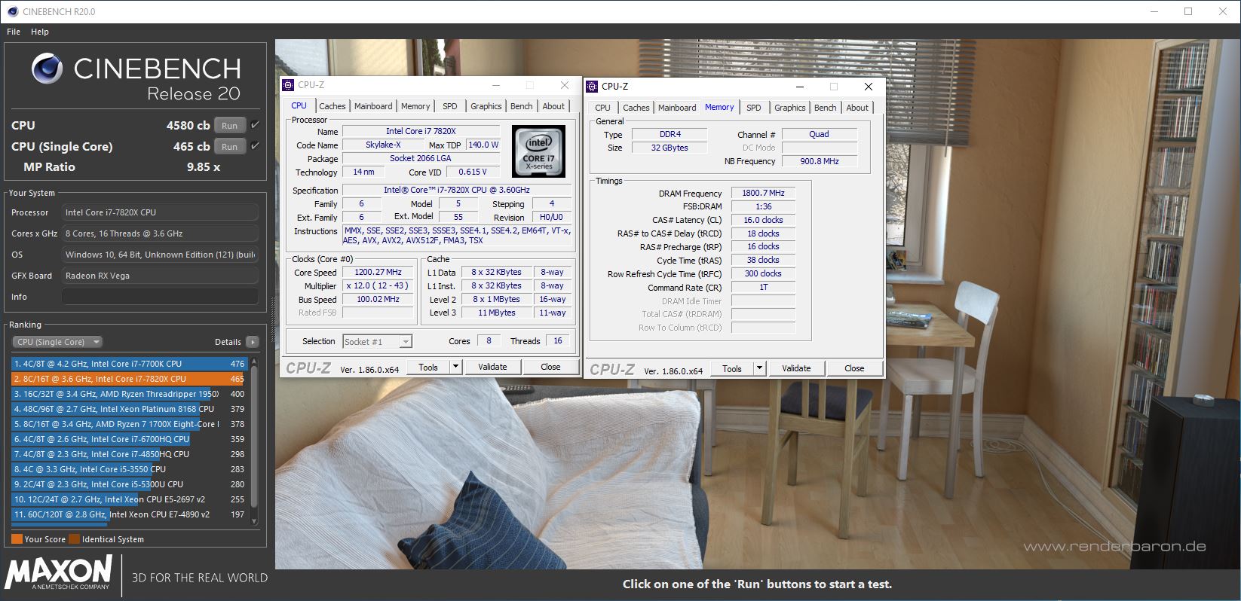Open the Tools dropdown arrow in the right CPU-Z window
Viewport: 1241px width, 601px height.
759,368
